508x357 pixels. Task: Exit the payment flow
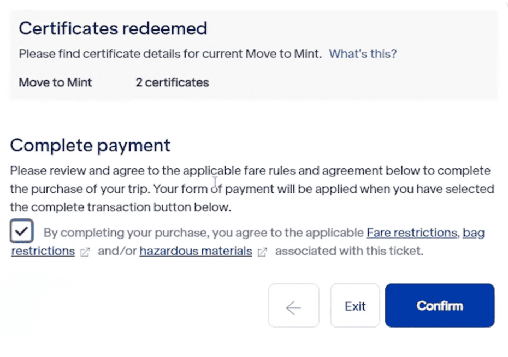tap(355, 306)
